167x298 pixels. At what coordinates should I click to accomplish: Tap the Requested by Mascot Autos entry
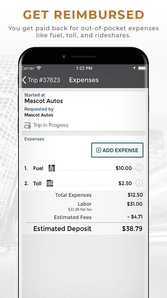(39, 112)
